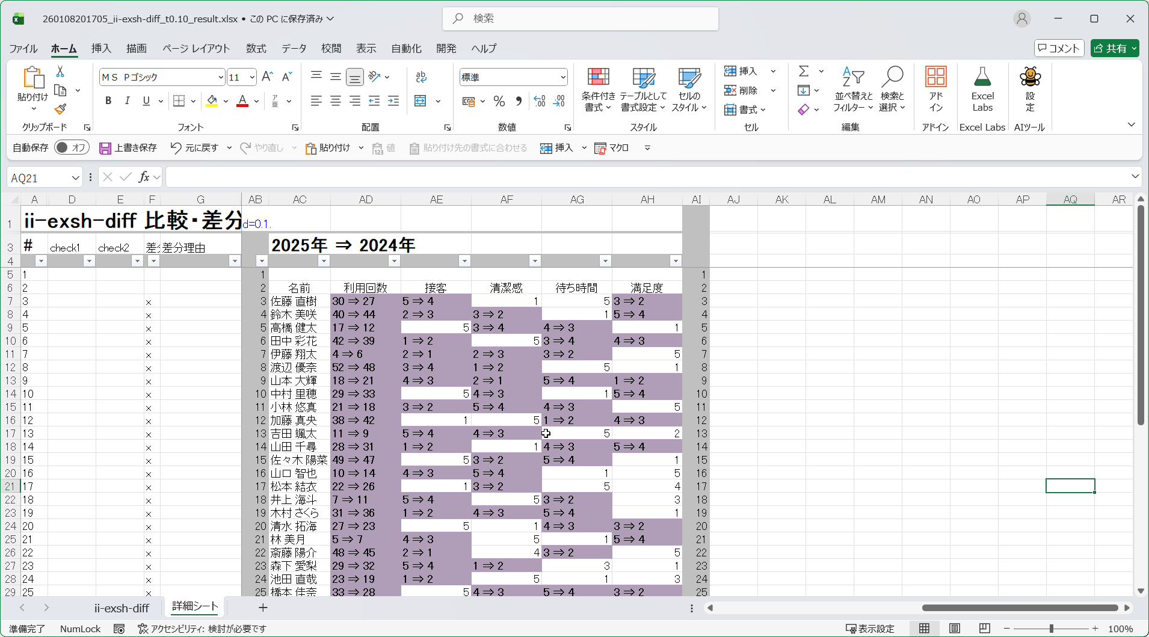Switch to Page Break Preview
1149x637 pixels.
tap(984, 629)
